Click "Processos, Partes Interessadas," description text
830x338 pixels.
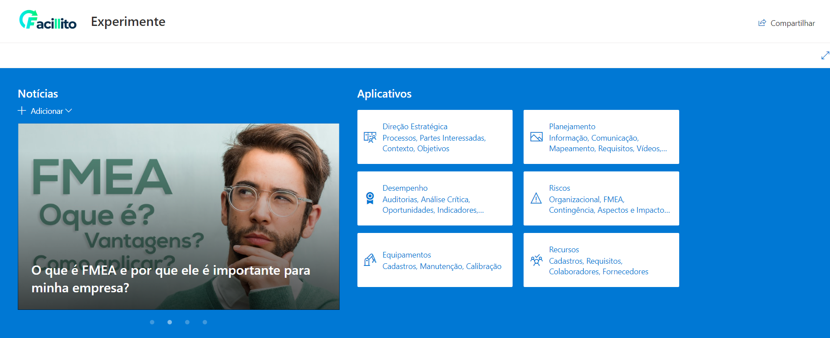434,138
